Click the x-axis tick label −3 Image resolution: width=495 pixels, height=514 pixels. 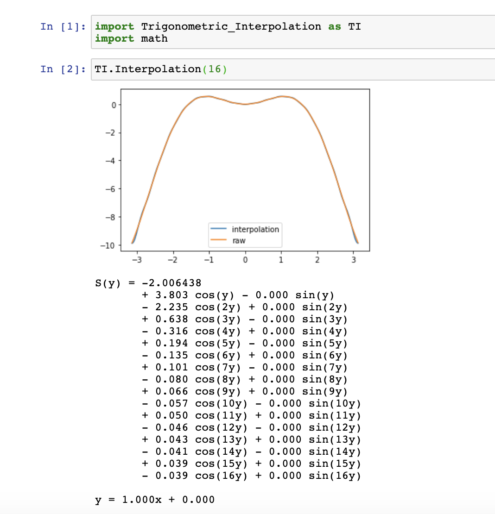tap(137, 260)
